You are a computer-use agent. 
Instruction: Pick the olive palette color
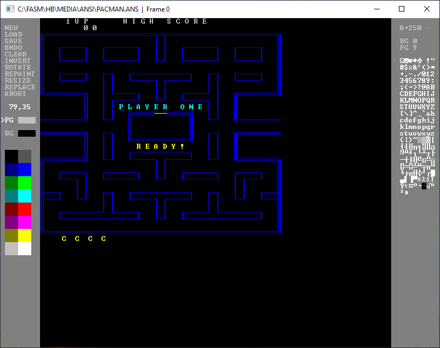pos(11,235)
